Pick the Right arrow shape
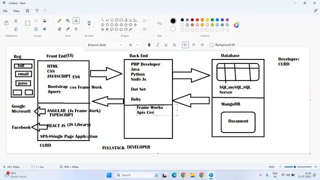The image size is (320, 180). click(116, 24)
